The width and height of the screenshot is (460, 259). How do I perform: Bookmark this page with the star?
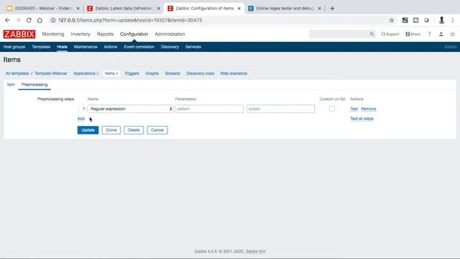tap(391, 20)
